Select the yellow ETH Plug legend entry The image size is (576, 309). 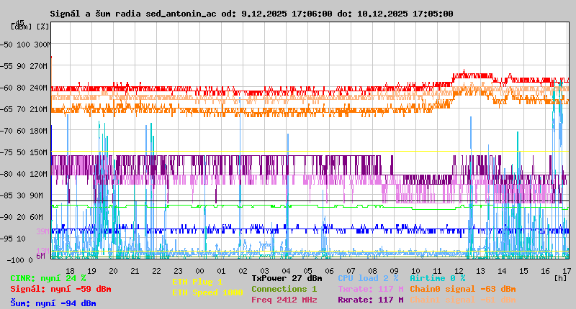(197, 282)
